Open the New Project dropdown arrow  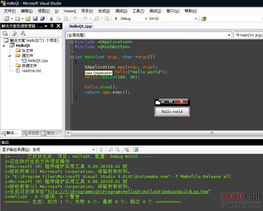tap(12, 19)
